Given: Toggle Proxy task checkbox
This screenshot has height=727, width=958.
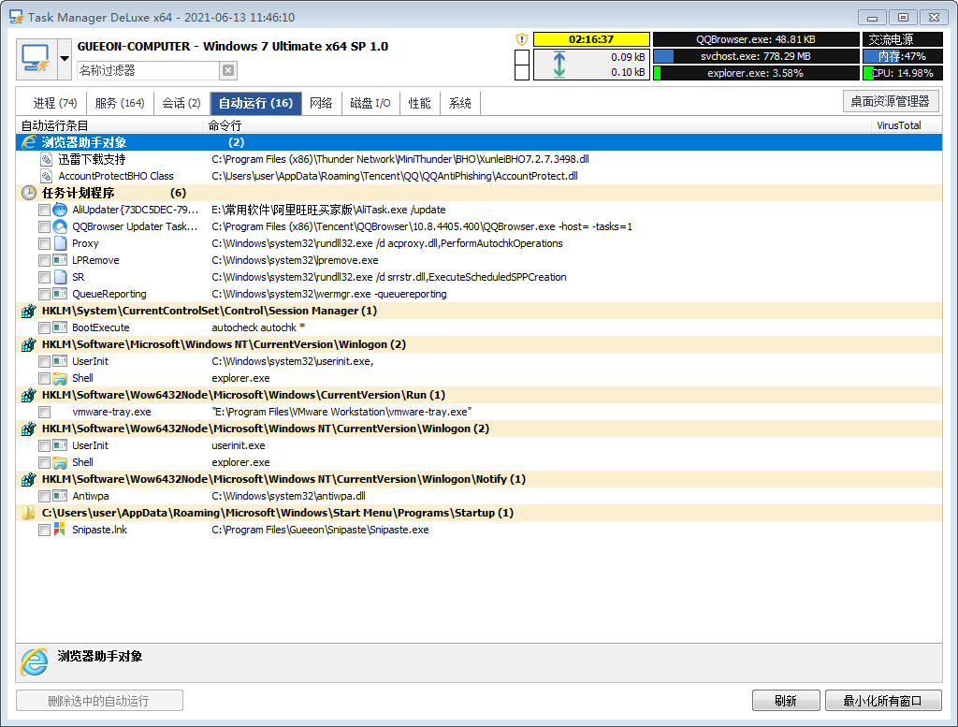Looking at the screenshot, I should pos(44,244).
